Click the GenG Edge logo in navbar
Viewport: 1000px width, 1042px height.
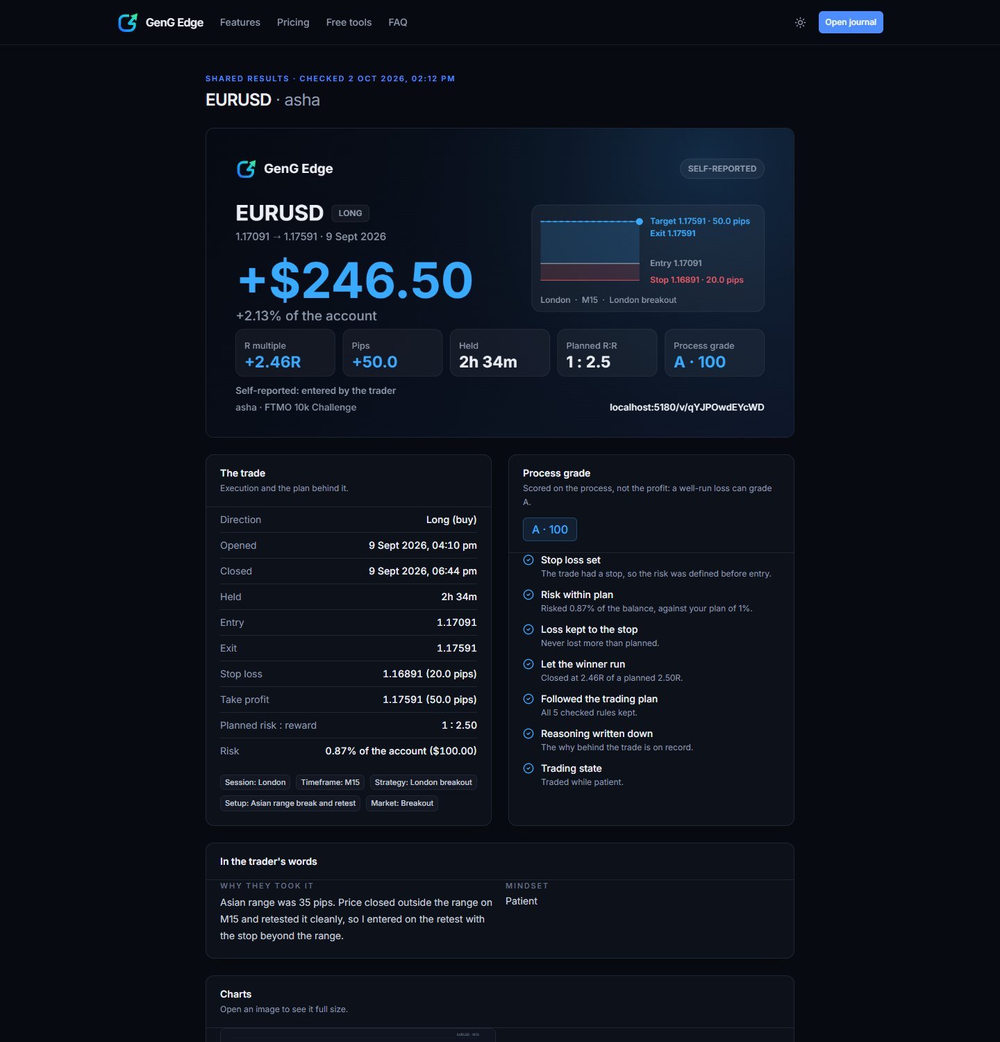(x=160, y=22)
